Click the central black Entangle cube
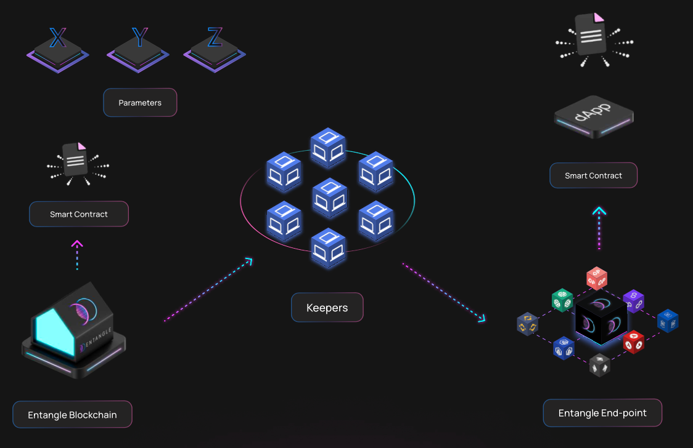The width and height of the screenshot is (693, 448). pyautogui.click(x=601, y=318)
